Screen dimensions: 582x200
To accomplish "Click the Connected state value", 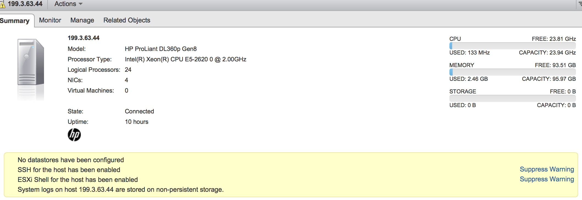I will coord(139,111).
